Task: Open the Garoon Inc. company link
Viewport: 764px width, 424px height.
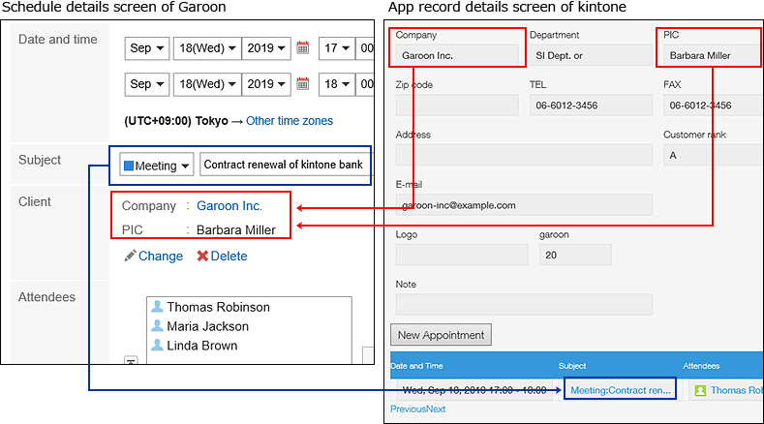Action: pos(229,205)
